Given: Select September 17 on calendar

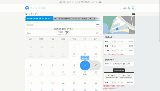Looking at the screenshot, I should [96, 84].
